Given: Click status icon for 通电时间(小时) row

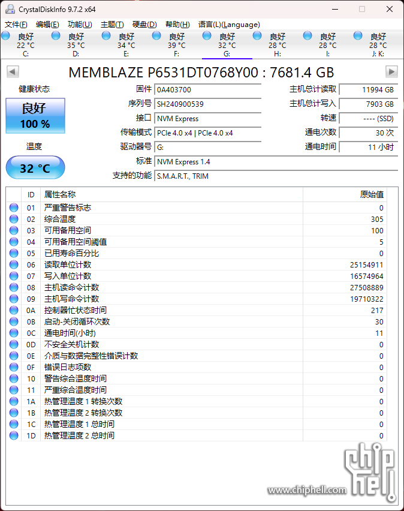Looking at the screenshot, I should coord(14,333).
